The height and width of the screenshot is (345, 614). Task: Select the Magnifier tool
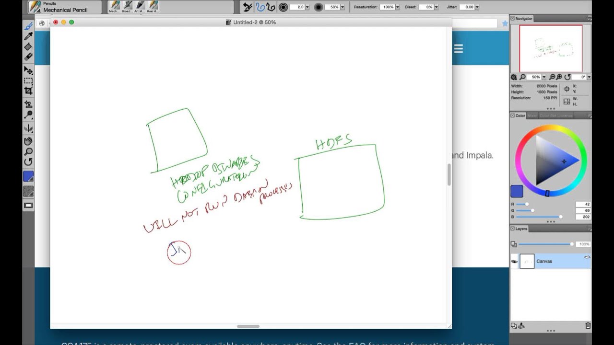pyautogui.click(x=28, y=151)
